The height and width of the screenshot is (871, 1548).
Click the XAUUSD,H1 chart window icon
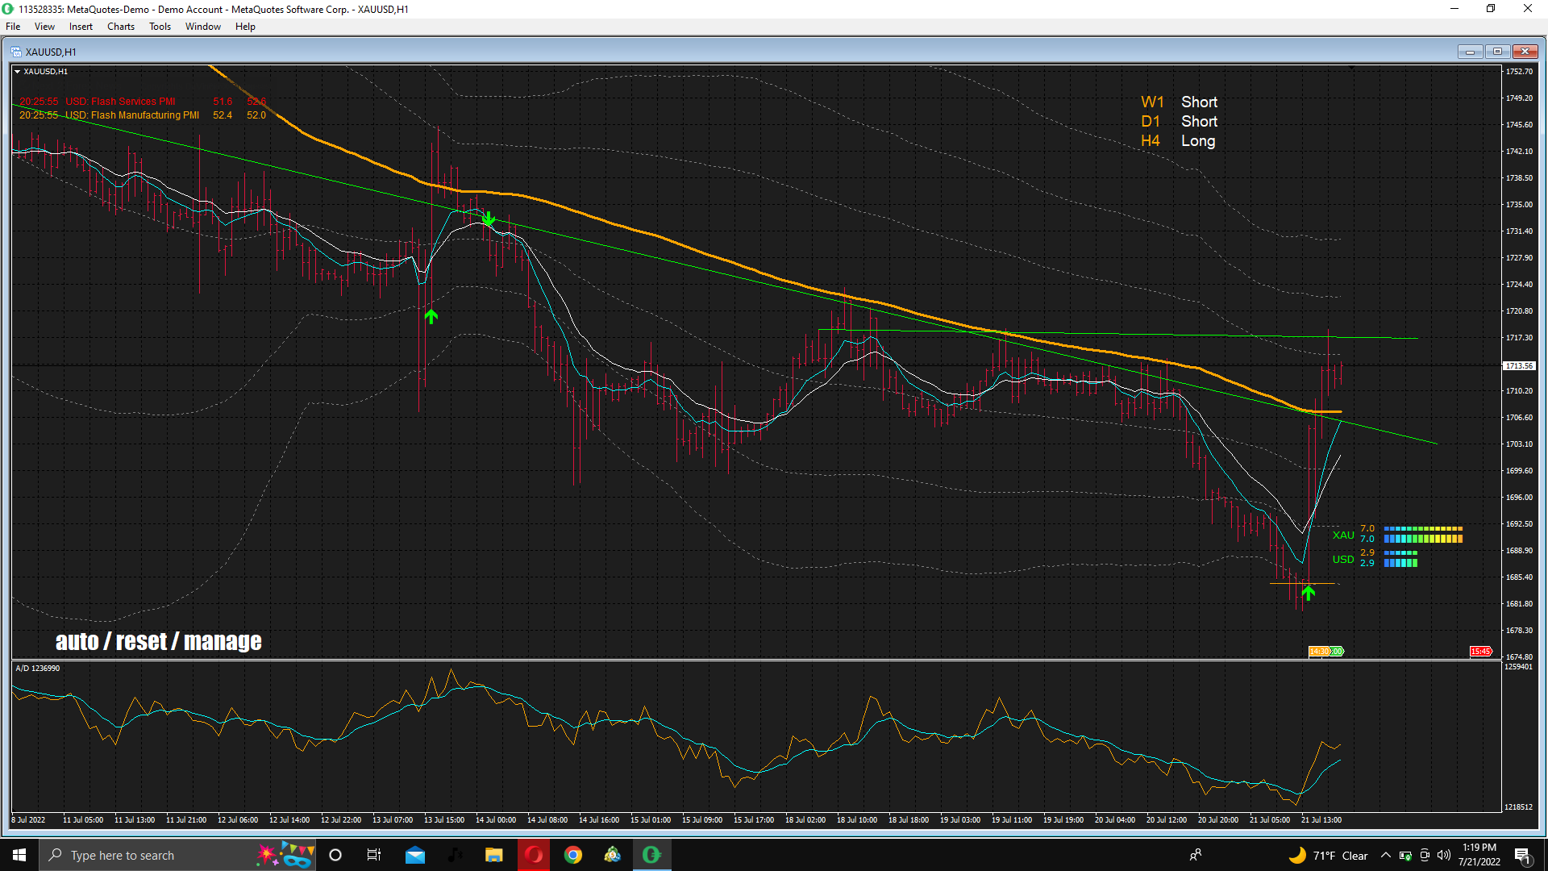16,52
